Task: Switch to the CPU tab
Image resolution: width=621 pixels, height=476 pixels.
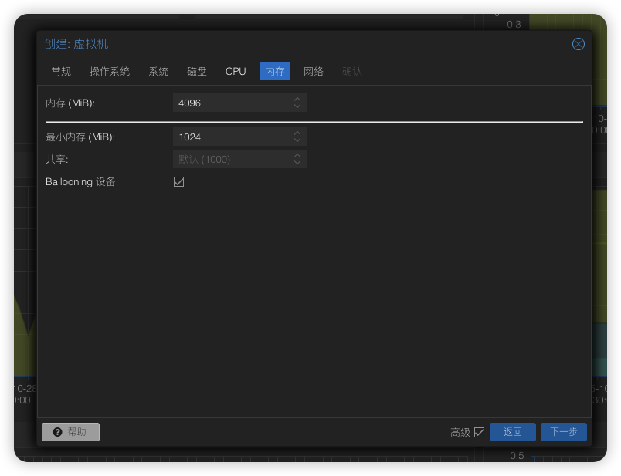Action: click(x=236, y=71)
